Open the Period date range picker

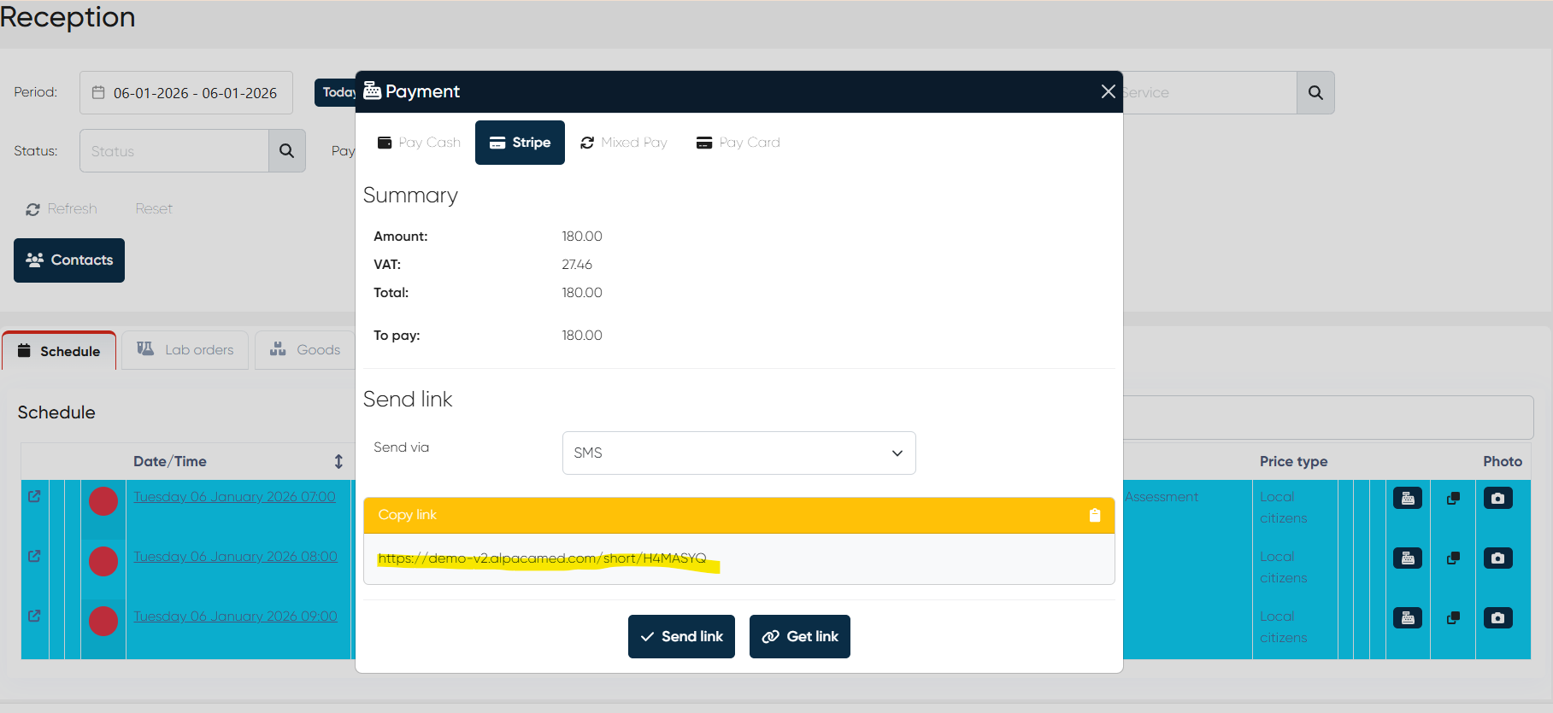coord(186,93)
